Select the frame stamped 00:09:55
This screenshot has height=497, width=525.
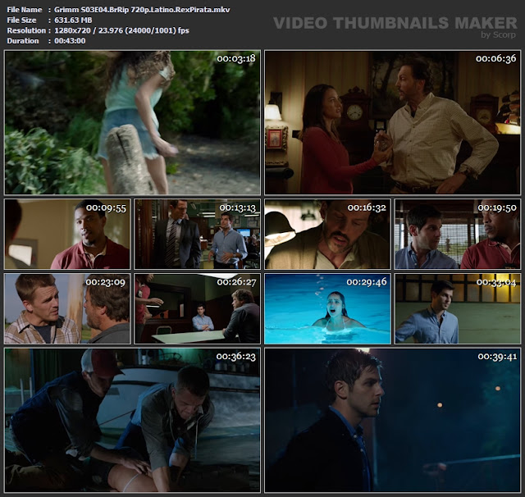pyautogui.click(x=67, y=234)
